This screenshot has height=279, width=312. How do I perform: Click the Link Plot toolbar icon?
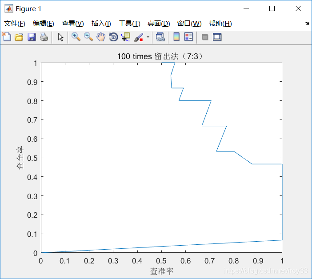coord(160,37)
